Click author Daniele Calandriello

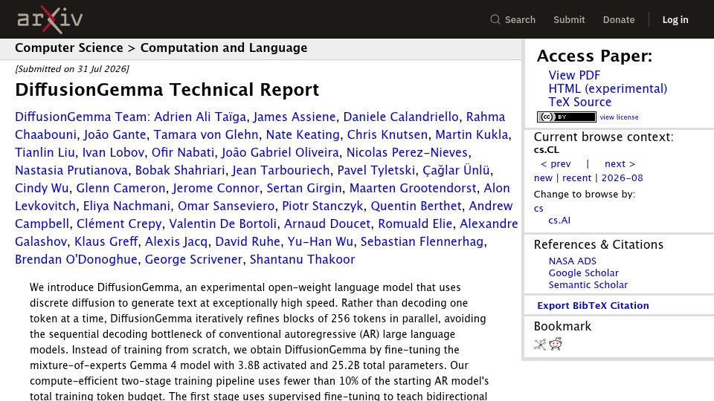401,117
